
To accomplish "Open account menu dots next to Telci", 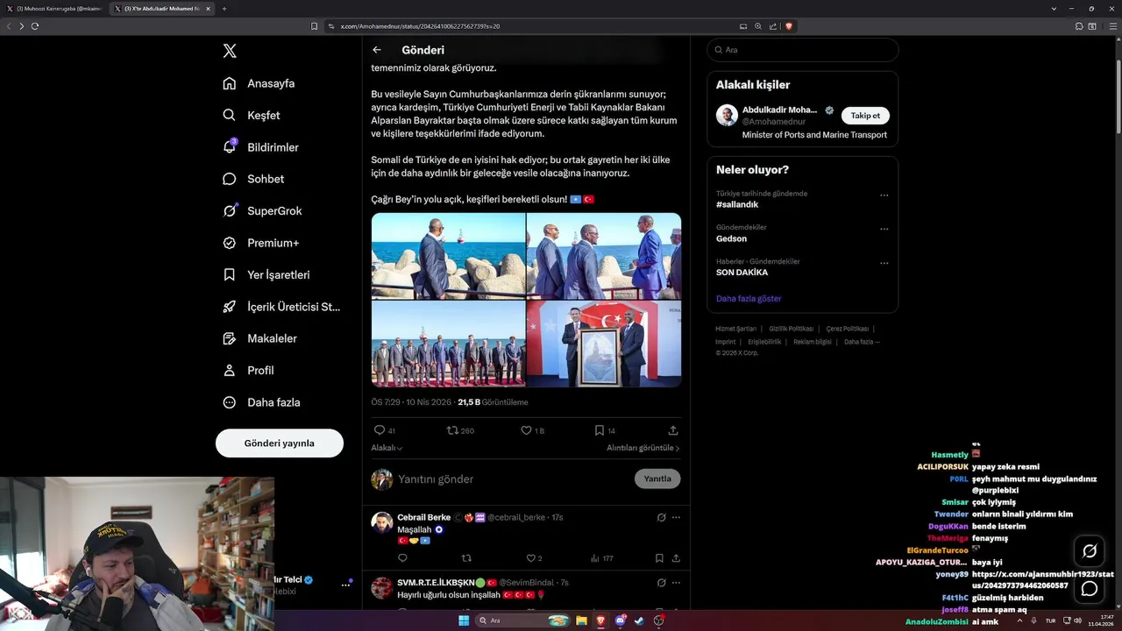I will (x=345, y=585).
